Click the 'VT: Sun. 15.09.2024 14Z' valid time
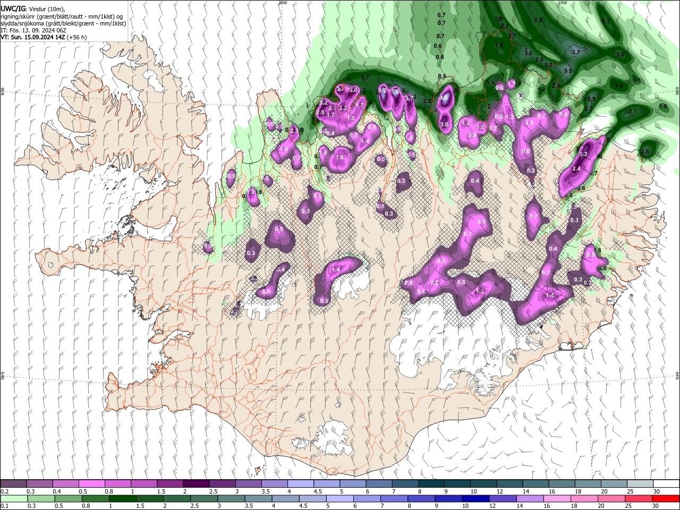Viewport: 680px width, 510px height. (32, 37)
